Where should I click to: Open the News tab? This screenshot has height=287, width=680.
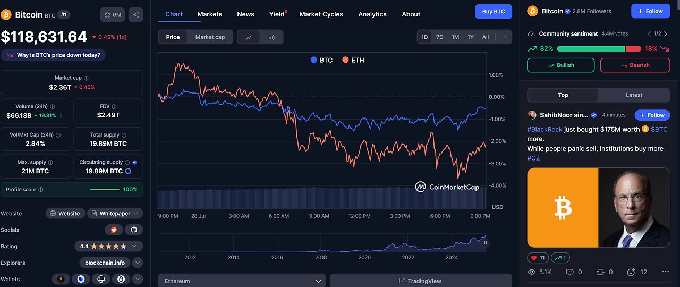tap(245, 14)
